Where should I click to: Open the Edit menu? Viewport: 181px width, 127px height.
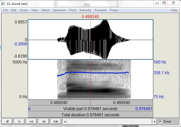(14, 10)
